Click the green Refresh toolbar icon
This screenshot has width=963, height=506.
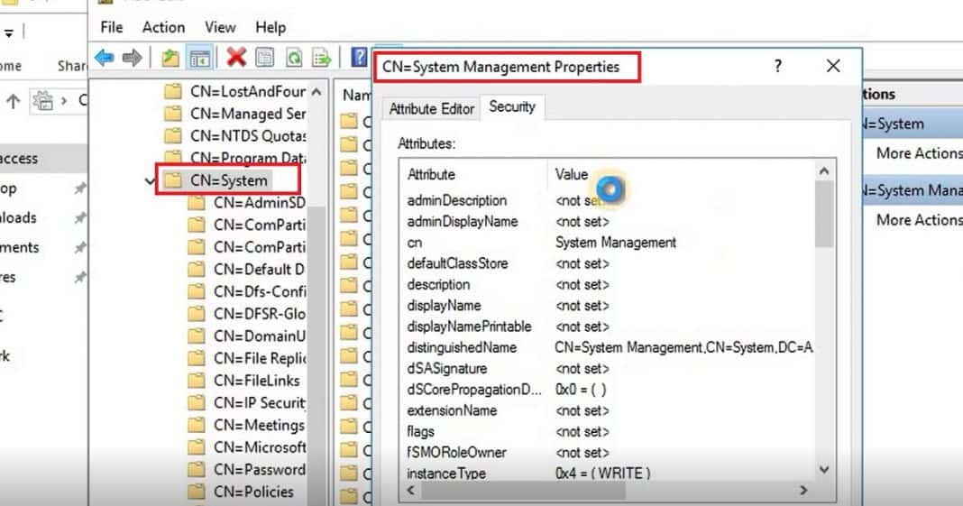pos(293,58)
